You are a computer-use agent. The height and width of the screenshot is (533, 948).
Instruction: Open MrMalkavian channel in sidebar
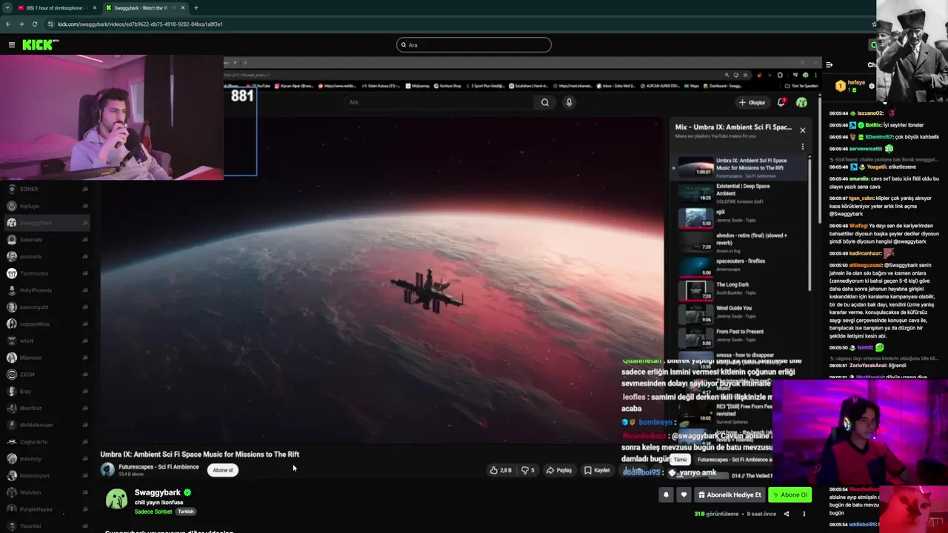coord(46,425)
